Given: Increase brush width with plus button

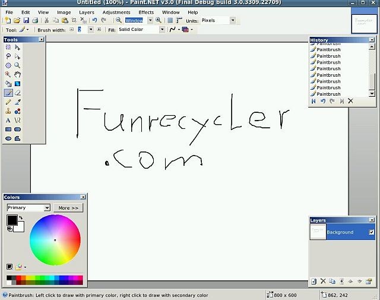Looking at the screenshot, I should click(99, 29).
